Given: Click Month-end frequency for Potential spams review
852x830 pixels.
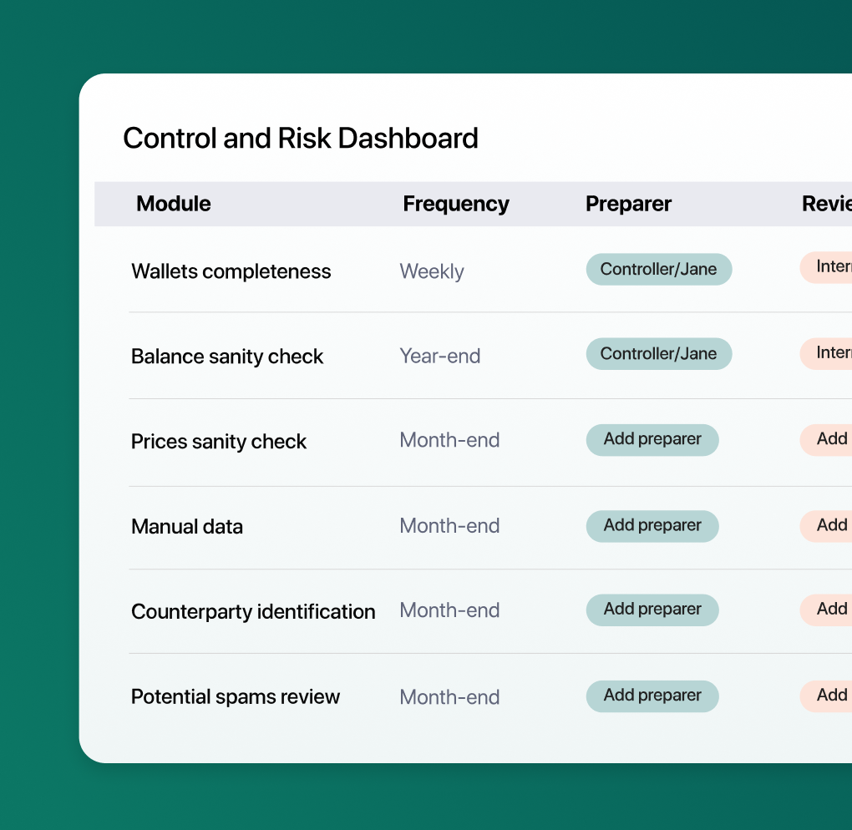Looking at the screenshot, I should [449, 697].
